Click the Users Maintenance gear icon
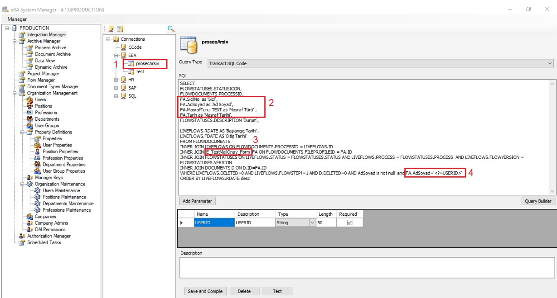 click(38, 191)
